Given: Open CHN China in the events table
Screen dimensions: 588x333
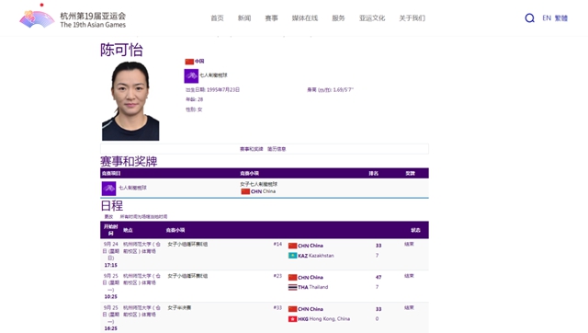Looking at the screenshot, I should coord(264,191).
